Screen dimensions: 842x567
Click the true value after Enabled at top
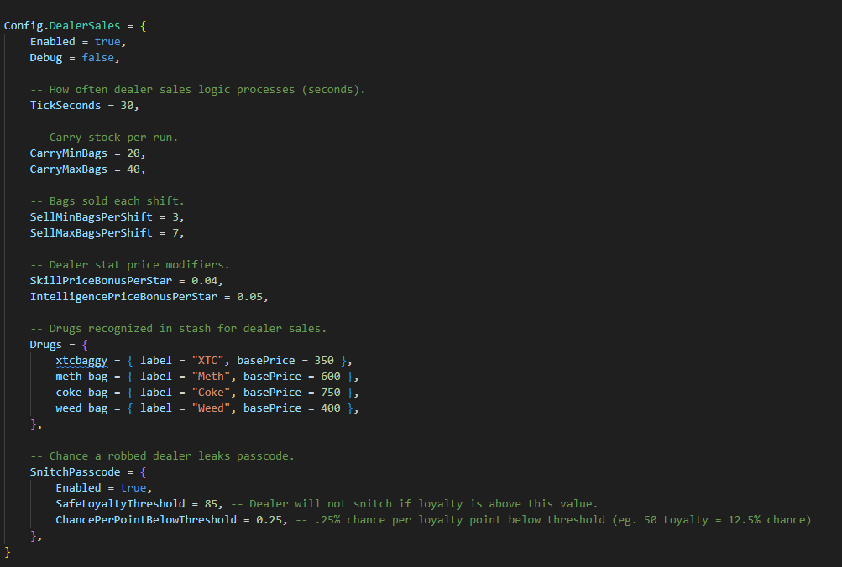point(108,41)
